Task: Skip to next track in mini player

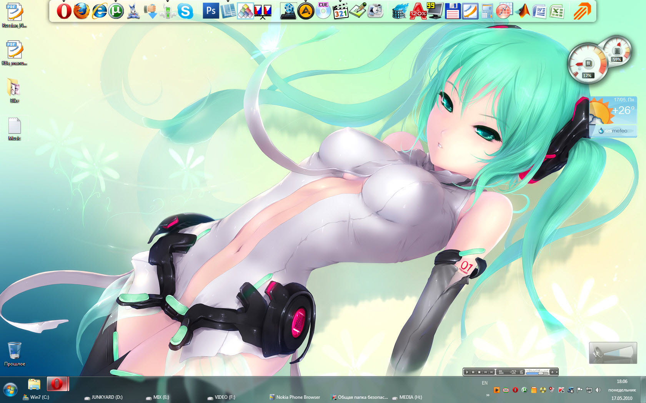Action: click(491, 372)
